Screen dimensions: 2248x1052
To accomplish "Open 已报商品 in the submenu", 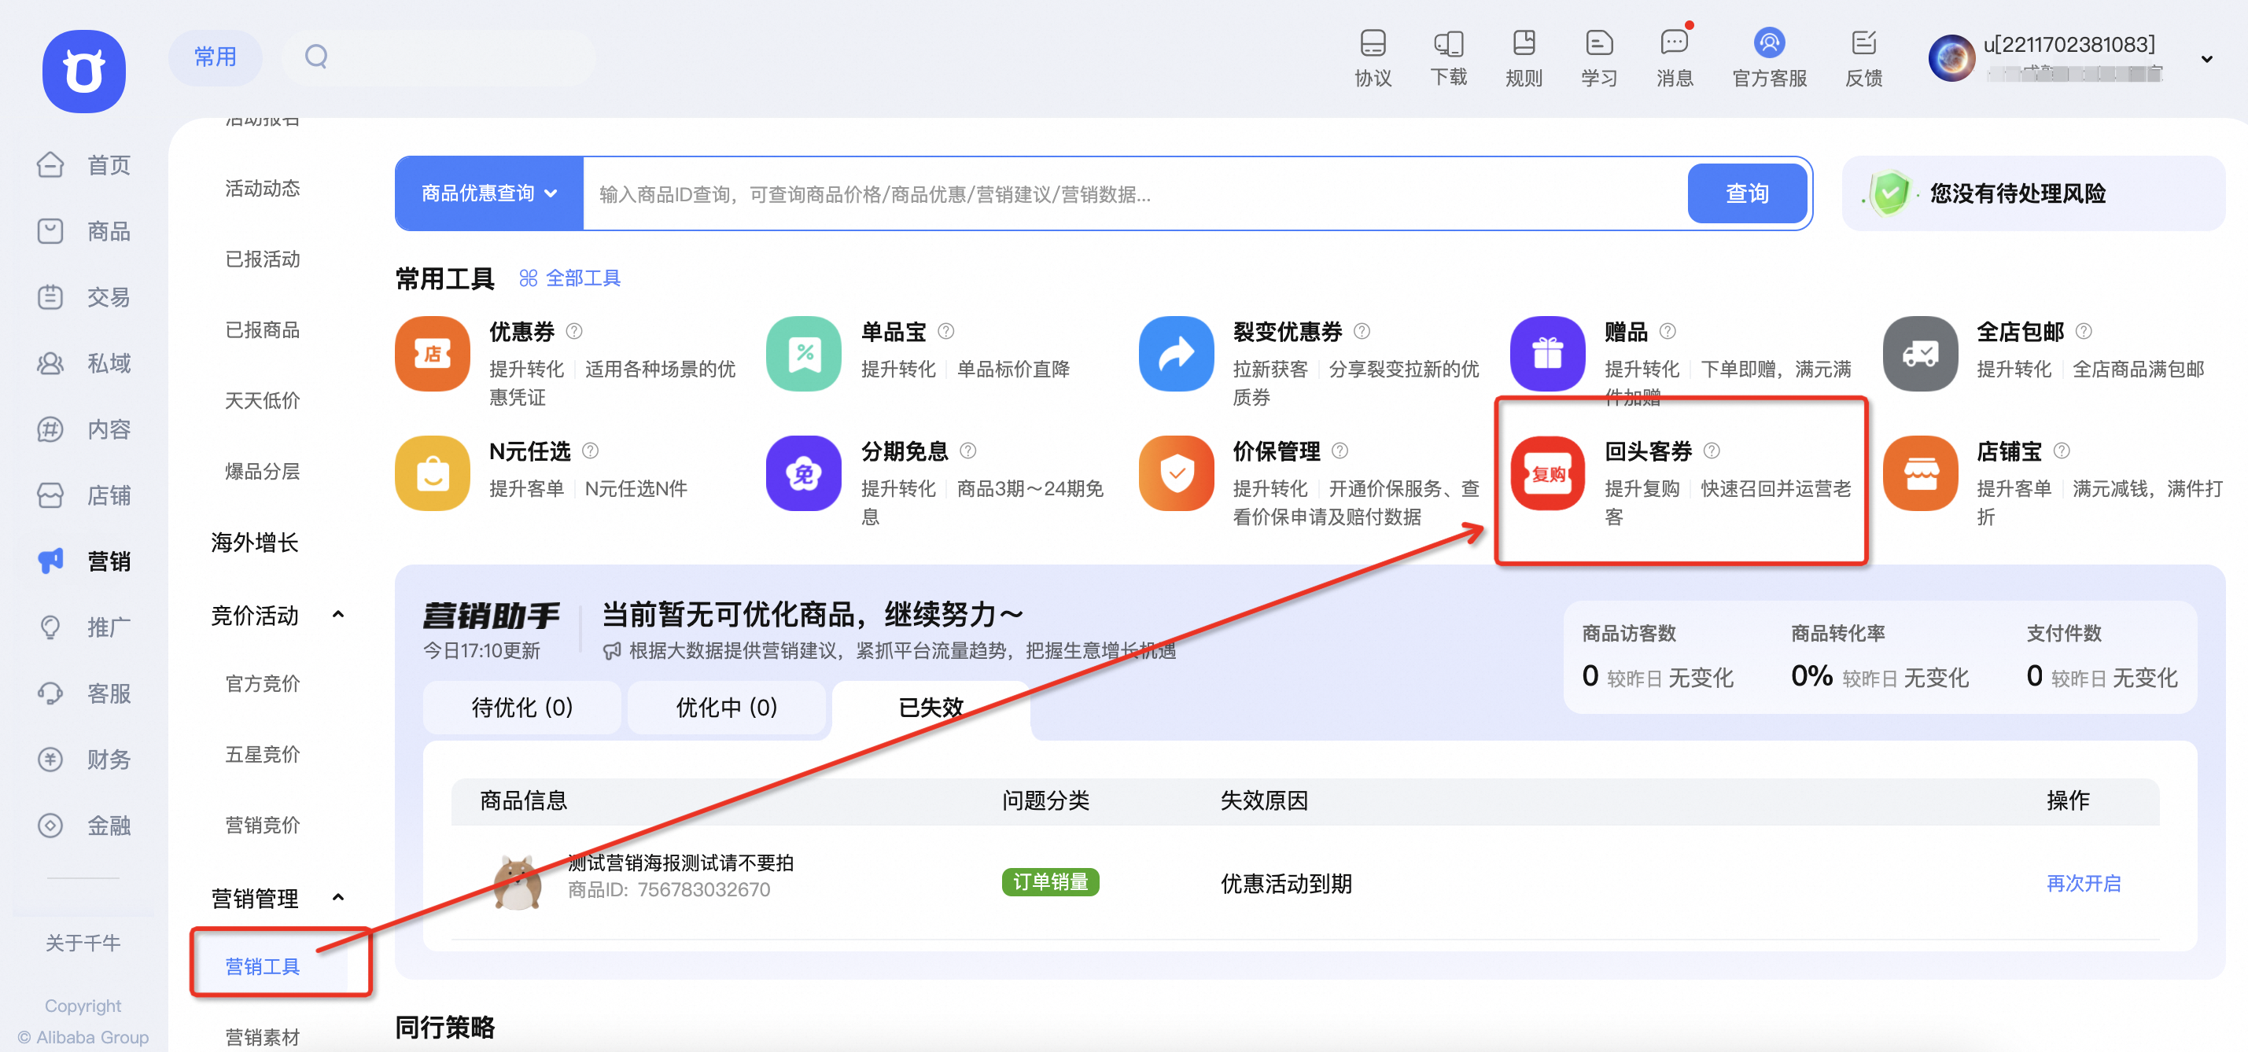I will (263, 329).
